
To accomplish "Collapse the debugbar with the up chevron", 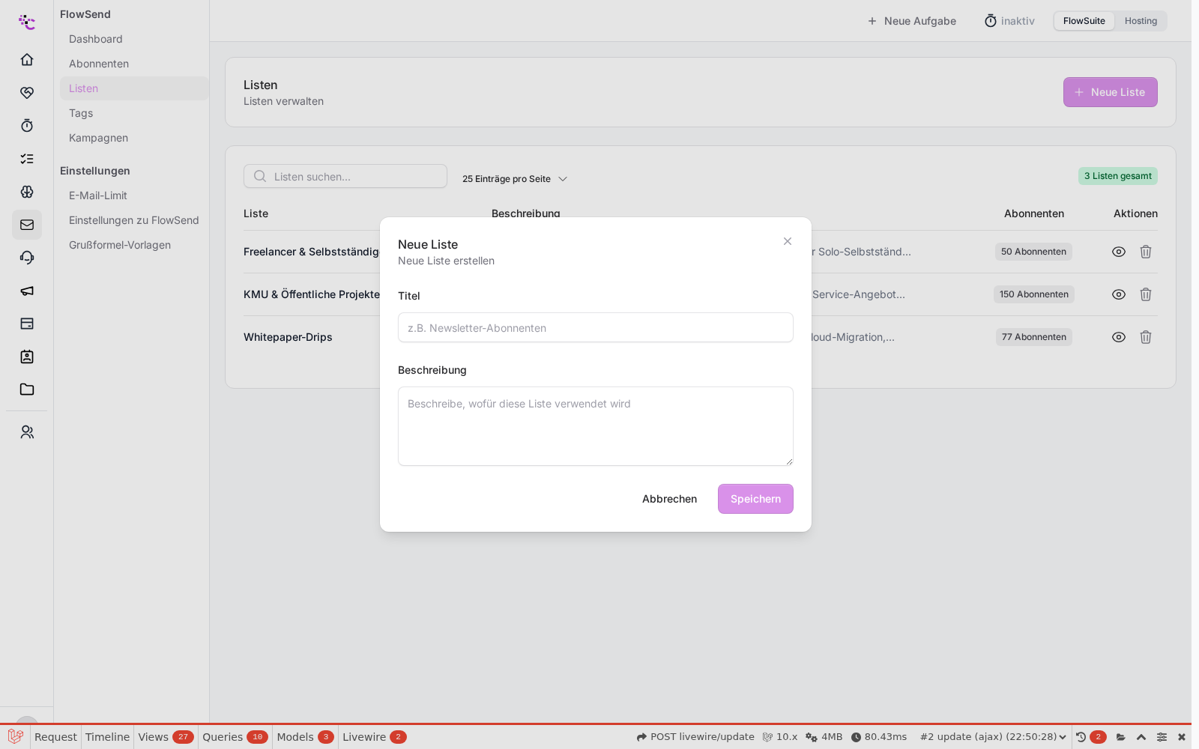I will [1141, 737].
